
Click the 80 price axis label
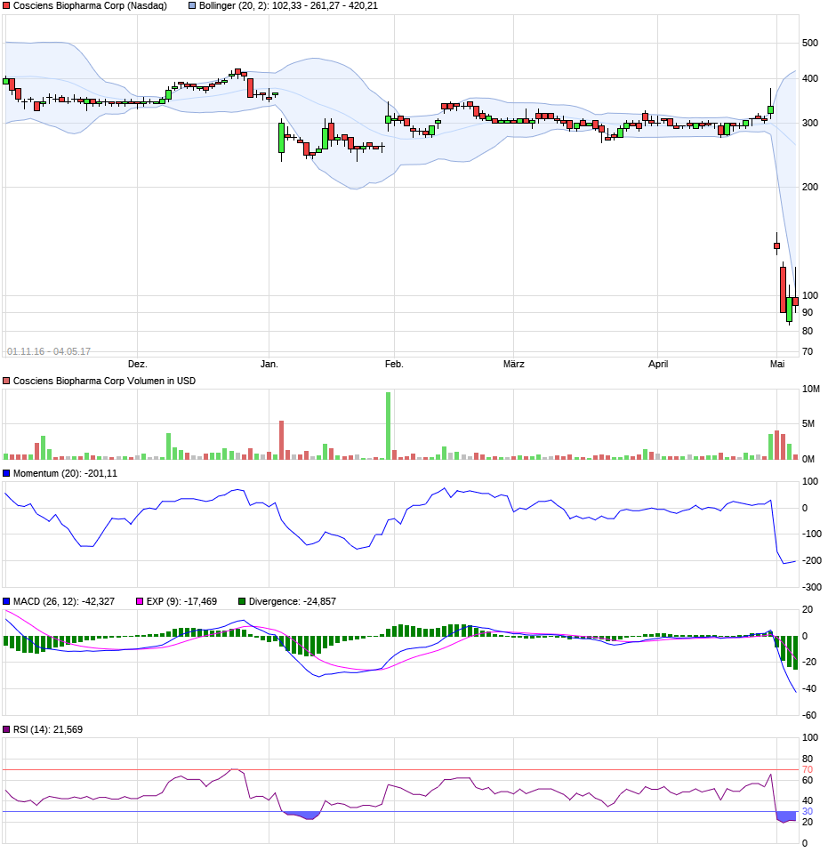click(808, 331)
